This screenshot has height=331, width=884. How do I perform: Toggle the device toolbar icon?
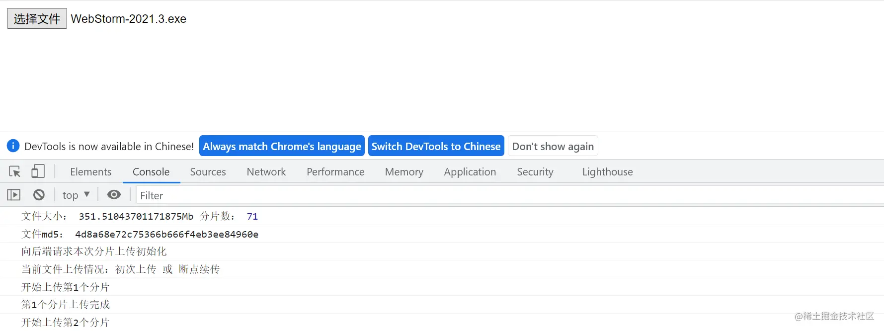[38, 171]
